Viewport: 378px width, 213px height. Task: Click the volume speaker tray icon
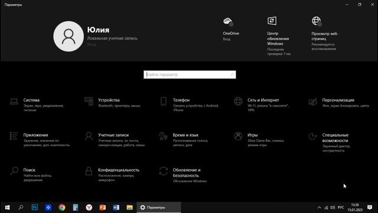click(x=333, y=208)
